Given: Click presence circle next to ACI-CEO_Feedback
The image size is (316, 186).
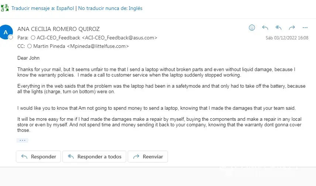Looking at the screenshot, I should 33,38.
